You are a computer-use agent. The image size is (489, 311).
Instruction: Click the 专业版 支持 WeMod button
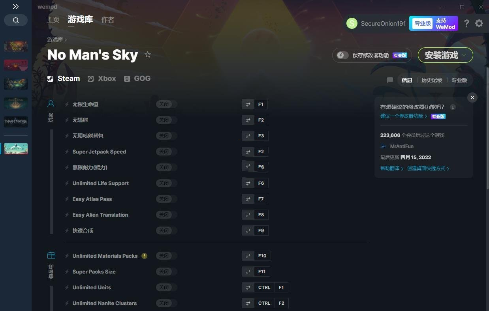click(x=434, y=23)
